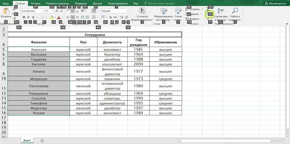
Task: Select the финансовый директор cell
Action: click(x=112, y=71)
